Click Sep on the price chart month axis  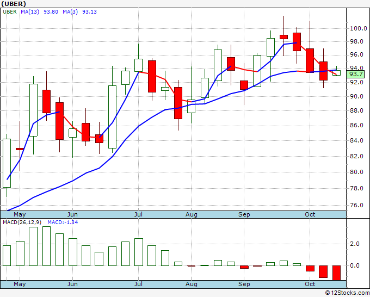(244, 214)
